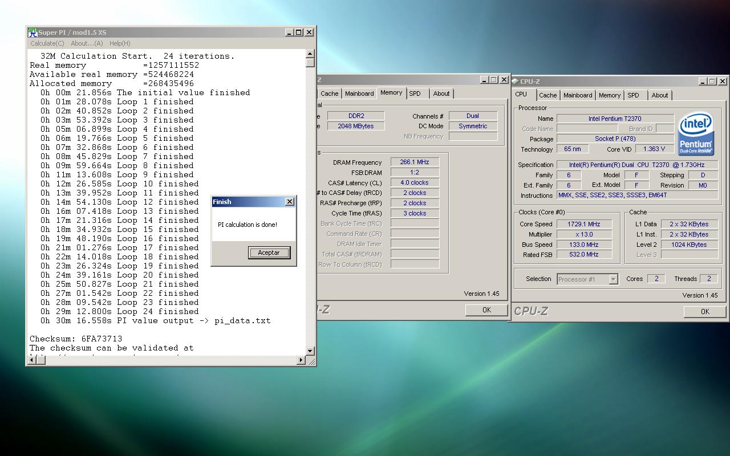
Task: Click the Revision value M0
Action: tap(702, 185)
